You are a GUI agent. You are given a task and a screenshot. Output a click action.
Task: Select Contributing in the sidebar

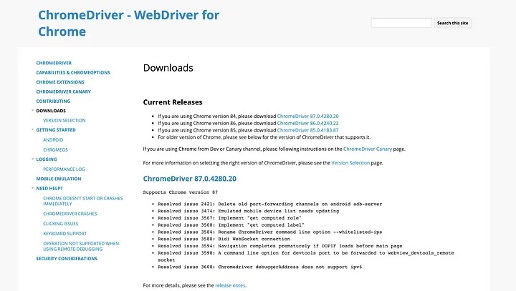[53, 101]
